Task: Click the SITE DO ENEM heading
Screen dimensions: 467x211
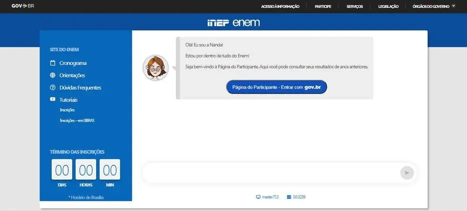Action: [64, 49]
